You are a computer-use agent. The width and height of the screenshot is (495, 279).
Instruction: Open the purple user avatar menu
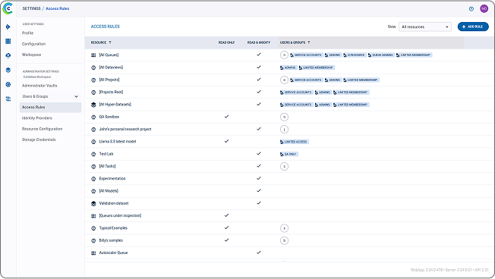tap(484, 9)
